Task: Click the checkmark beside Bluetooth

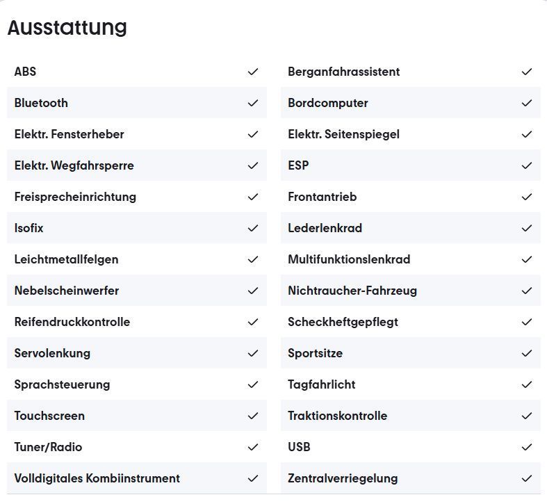Action: [x=253, y=103]
